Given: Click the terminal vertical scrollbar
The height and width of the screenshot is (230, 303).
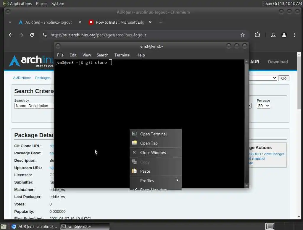Looking at the screenshot, I should click(x=246, y=124).
